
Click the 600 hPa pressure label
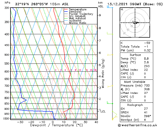[x=7, y=72]
